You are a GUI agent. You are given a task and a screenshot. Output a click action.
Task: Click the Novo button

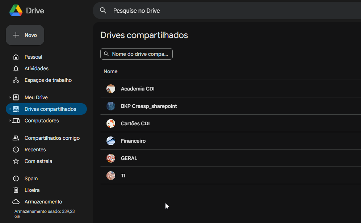(x=25, y=35)
